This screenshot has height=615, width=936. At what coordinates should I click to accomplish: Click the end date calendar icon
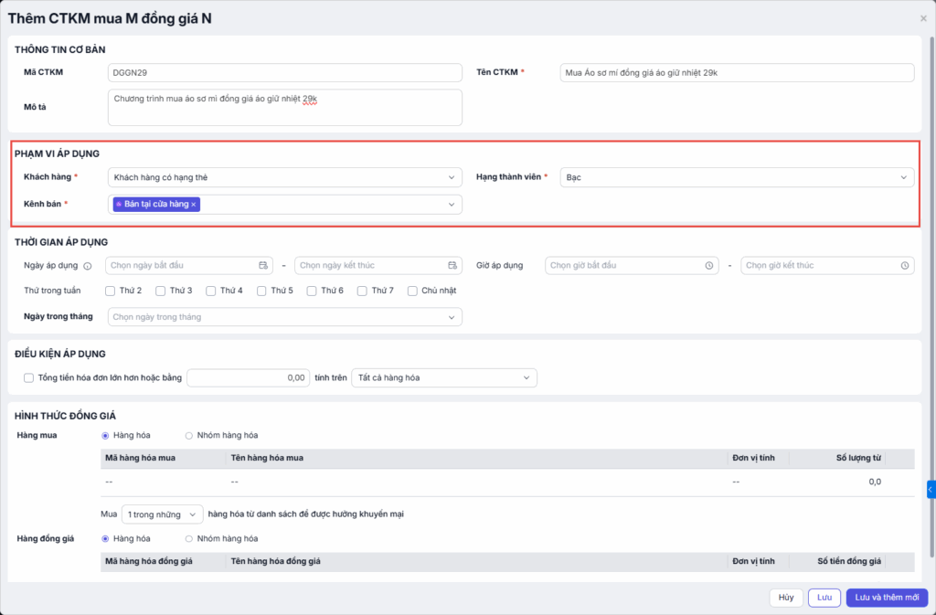pos(452,265)
